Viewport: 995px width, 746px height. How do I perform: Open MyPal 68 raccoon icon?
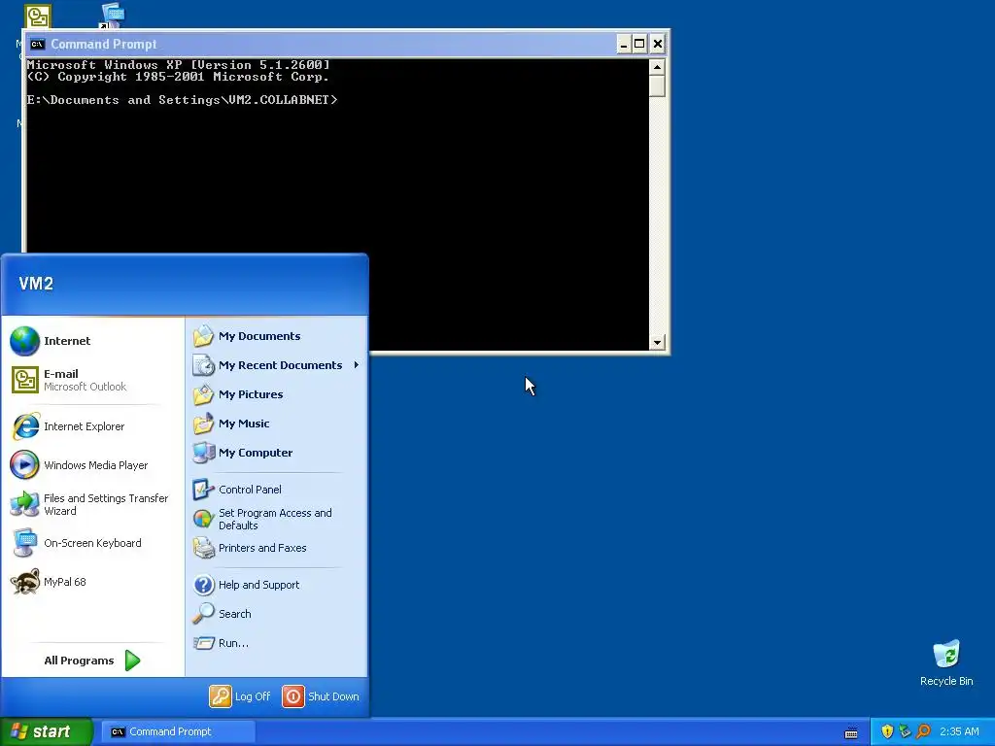[24, 582]
